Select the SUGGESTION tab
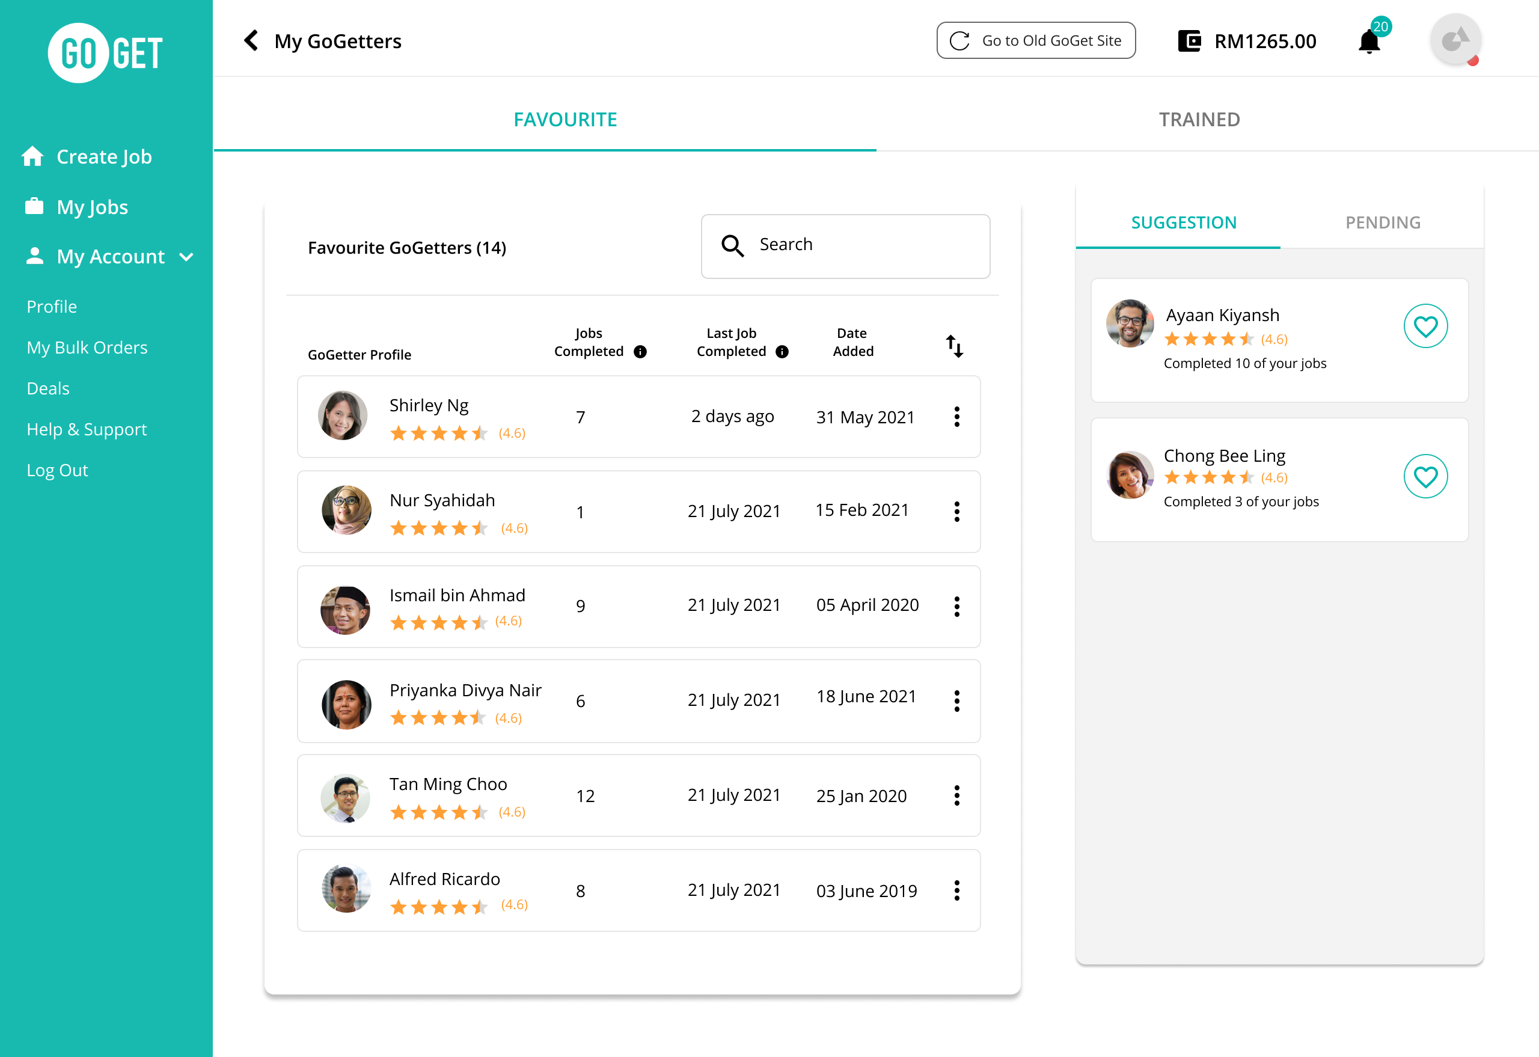The width and height of the screenshot is (1539, 1057). click(x=1183, y=222)
